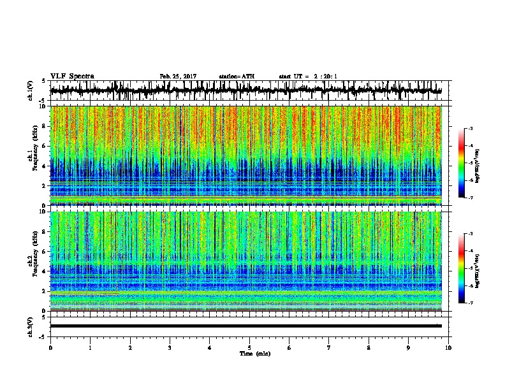Select the "start UT = 2:20:1" header text
Image resolution: width=505 pixels, height=390 pixels.
coord(308,76)
